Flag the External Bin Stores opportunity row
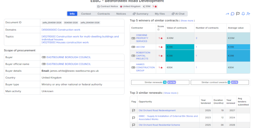The image size is (256, 128). pos(133,118)
